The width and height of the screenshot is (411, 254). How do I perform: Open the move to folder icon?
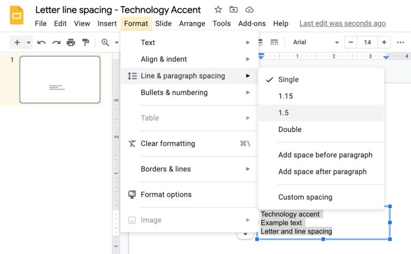[x=233, y=10]
